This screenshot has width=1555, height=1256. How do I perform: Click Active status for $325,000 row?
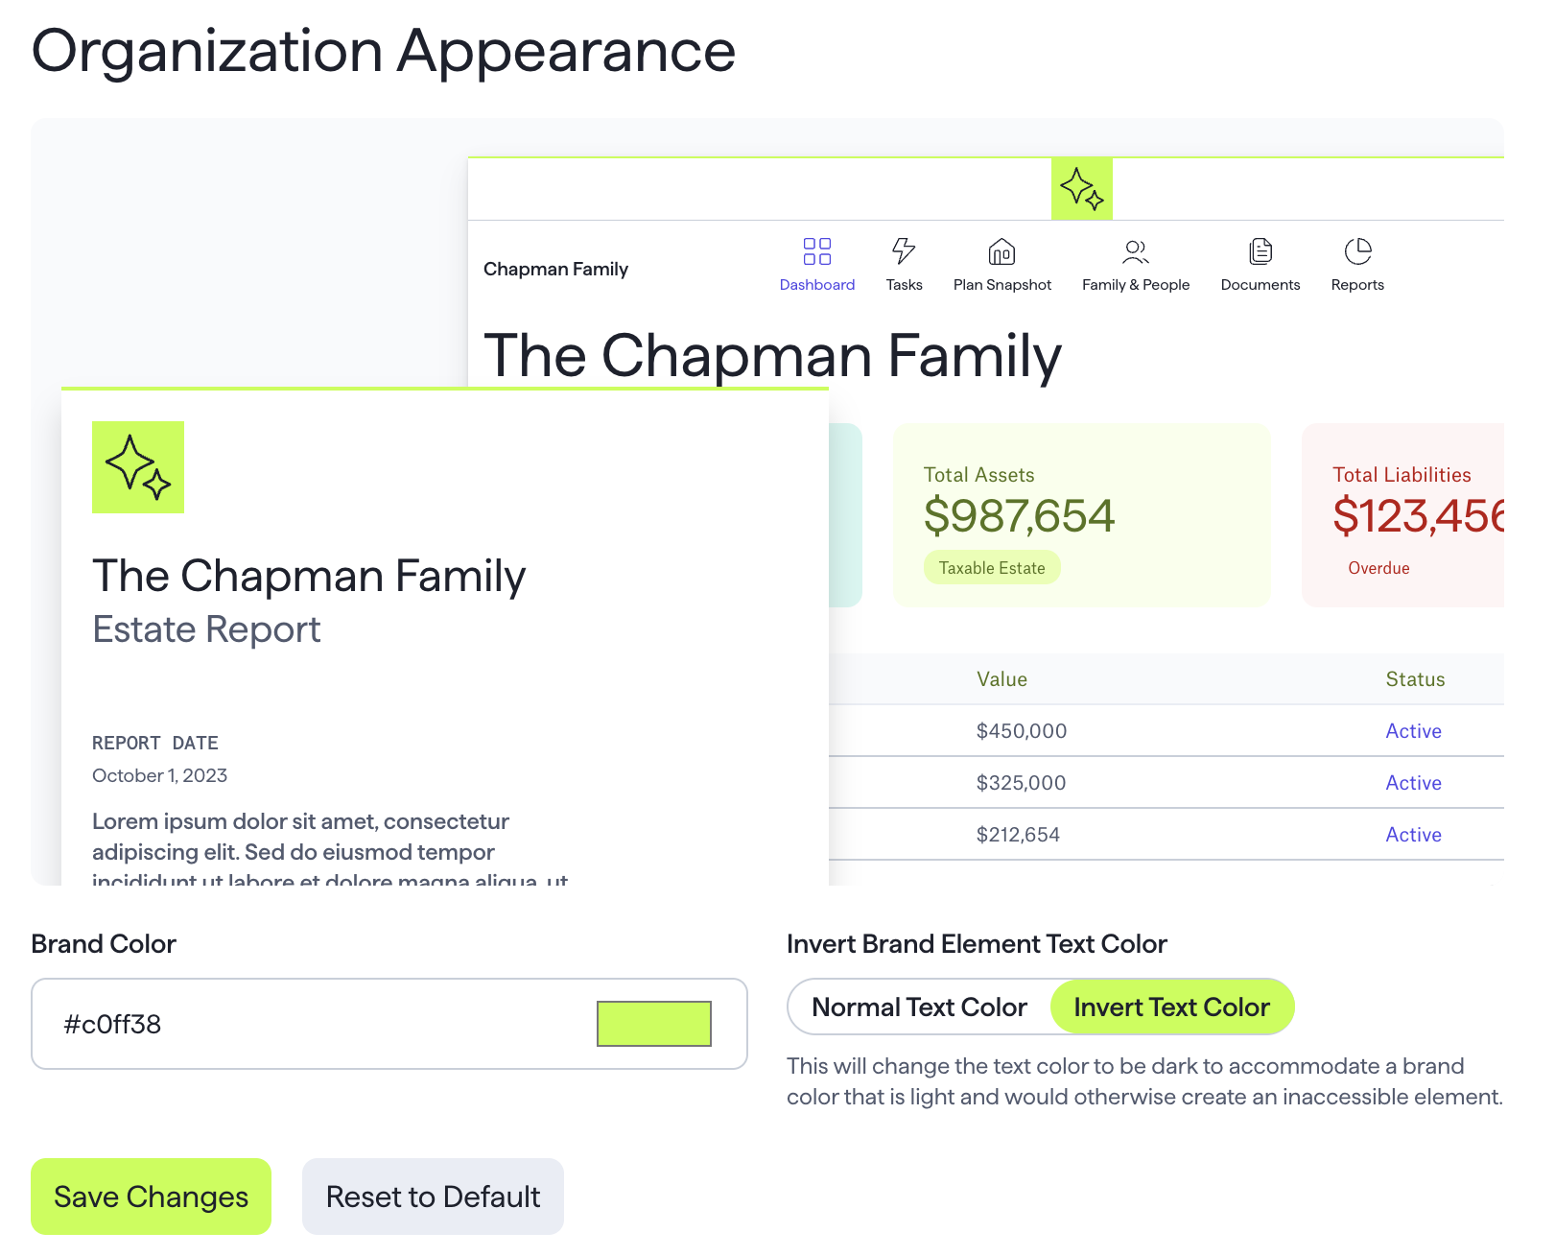[1413, 783]
